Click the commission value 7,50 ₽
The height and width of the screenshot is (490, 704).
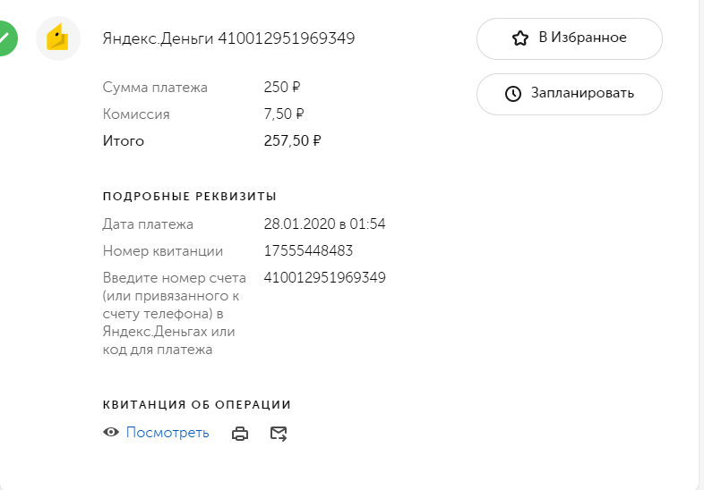pyautogui.click(x=284, y=114)
